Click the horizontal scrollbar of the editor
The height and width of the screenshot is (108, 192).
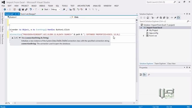tap(79, 103)
